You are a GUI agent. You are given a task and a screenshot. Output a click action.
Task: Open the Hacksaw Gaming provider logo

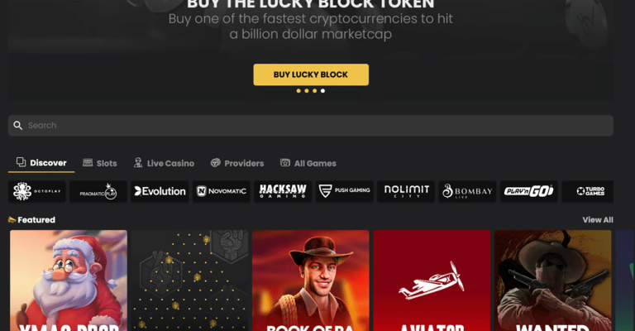coord(283,191)
